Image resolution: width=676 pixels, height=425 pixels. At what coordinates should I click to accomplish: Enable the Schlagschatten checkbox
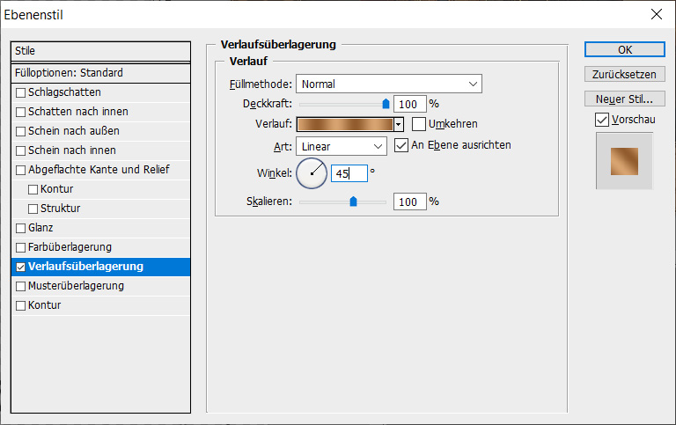click(x=21, y=92)
